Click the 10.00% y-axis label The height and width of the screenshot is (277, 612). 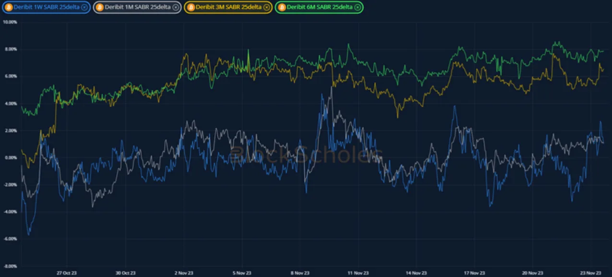click(10, 22)
